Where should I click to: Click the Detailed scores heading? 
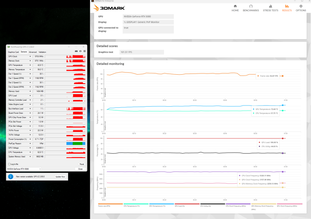tap(107, 46)
